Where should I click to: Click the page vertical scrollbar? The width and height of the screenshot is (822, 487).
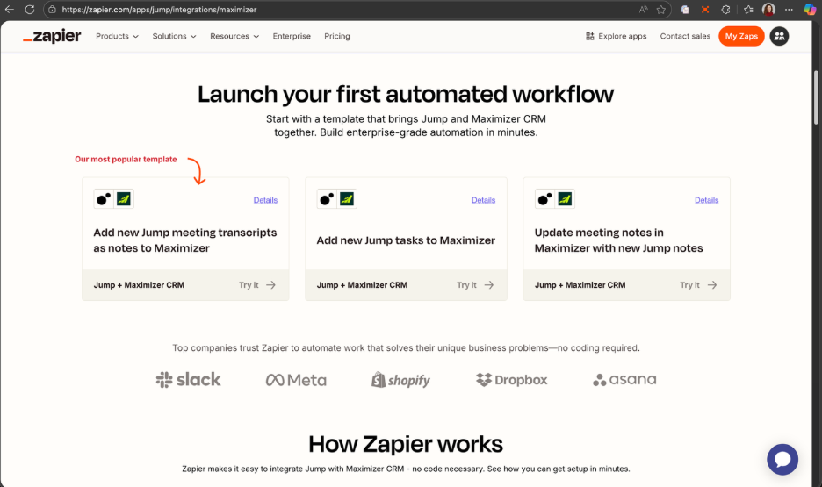816,97
